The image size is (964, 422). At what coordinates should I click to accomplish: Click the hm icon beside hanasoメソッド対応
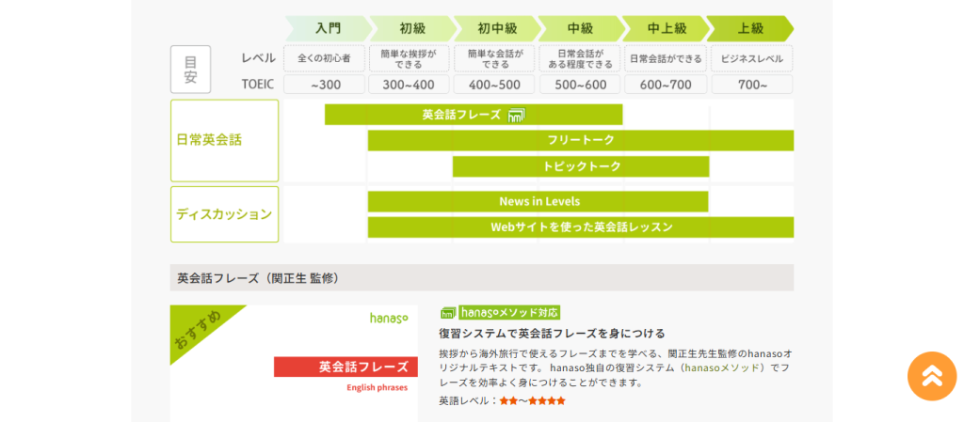[x=447, y=313]
